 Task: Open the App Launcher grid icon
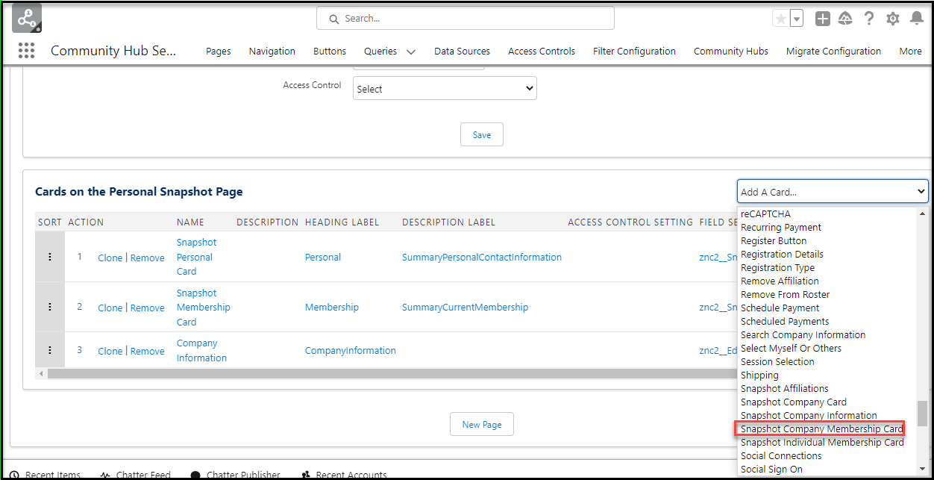point(26,51)
